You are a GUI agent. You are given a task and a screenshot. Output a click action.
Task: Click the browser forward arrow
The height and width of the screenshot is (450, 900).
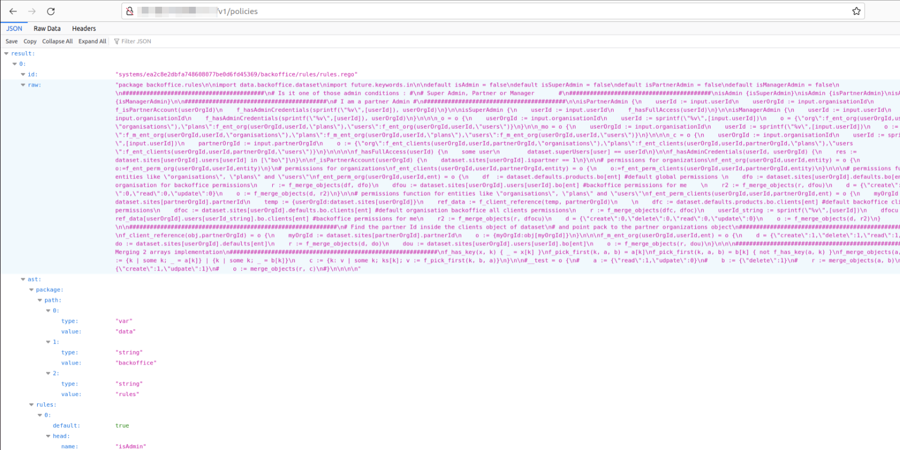pos(32,11)
